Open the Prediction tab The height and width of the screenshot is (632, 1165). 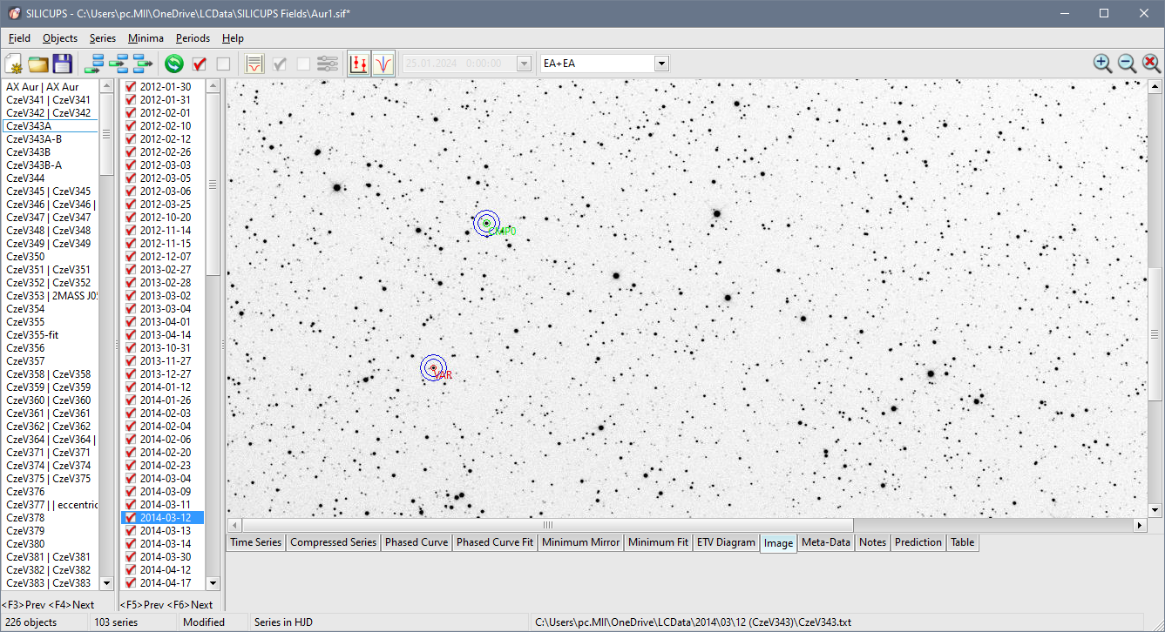pyautogui.click(x=918, y=542)
